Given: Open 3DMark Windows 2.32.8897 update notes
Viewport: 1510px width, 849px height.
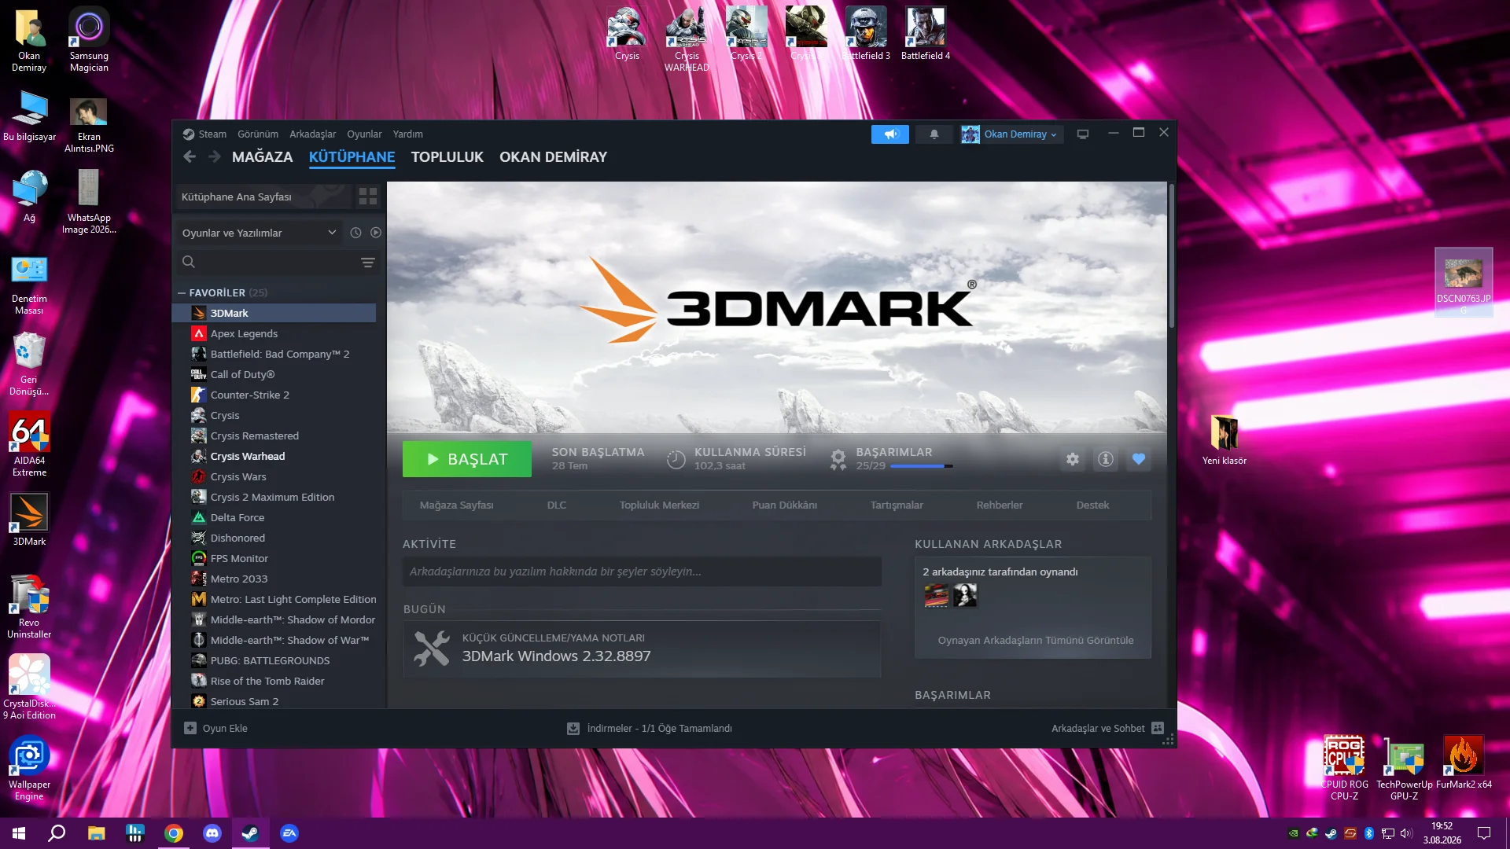Looking at the screenshot, I should [642, 649].
